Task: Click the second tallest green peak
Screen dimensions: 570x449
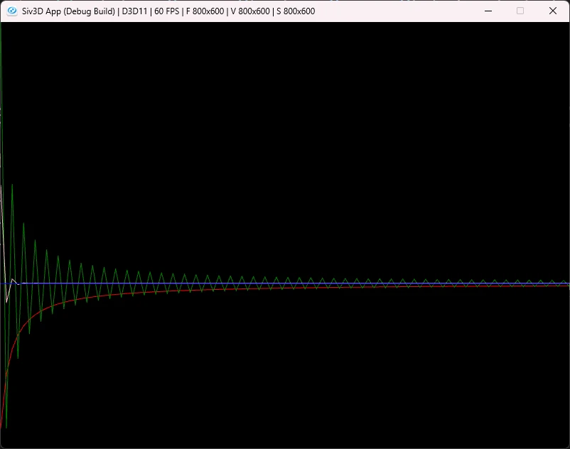Action: coord(23,223)
